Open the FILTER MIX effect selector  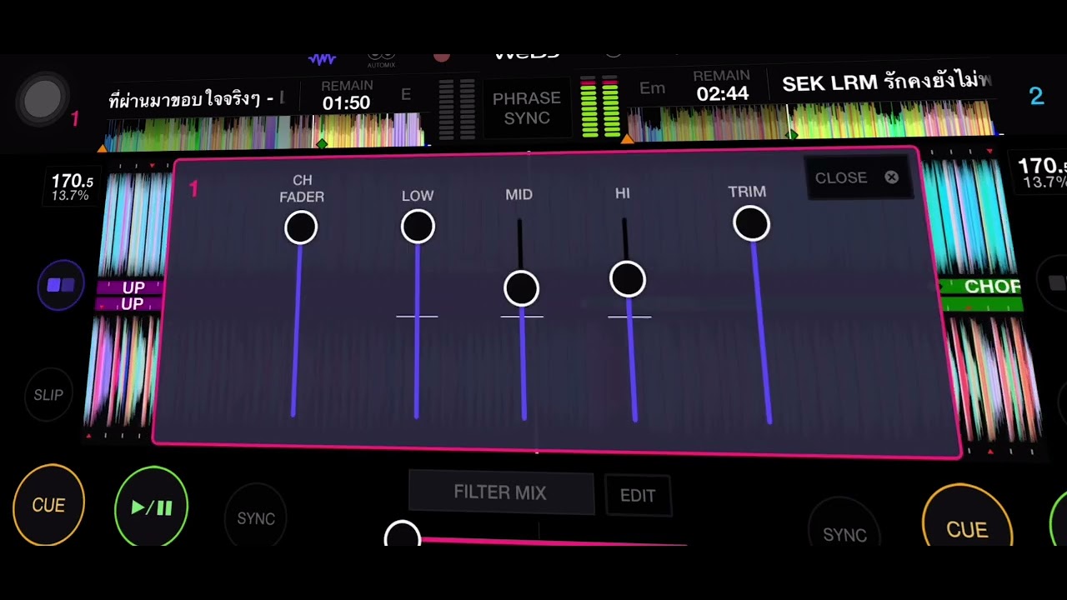tap(500, 492)
